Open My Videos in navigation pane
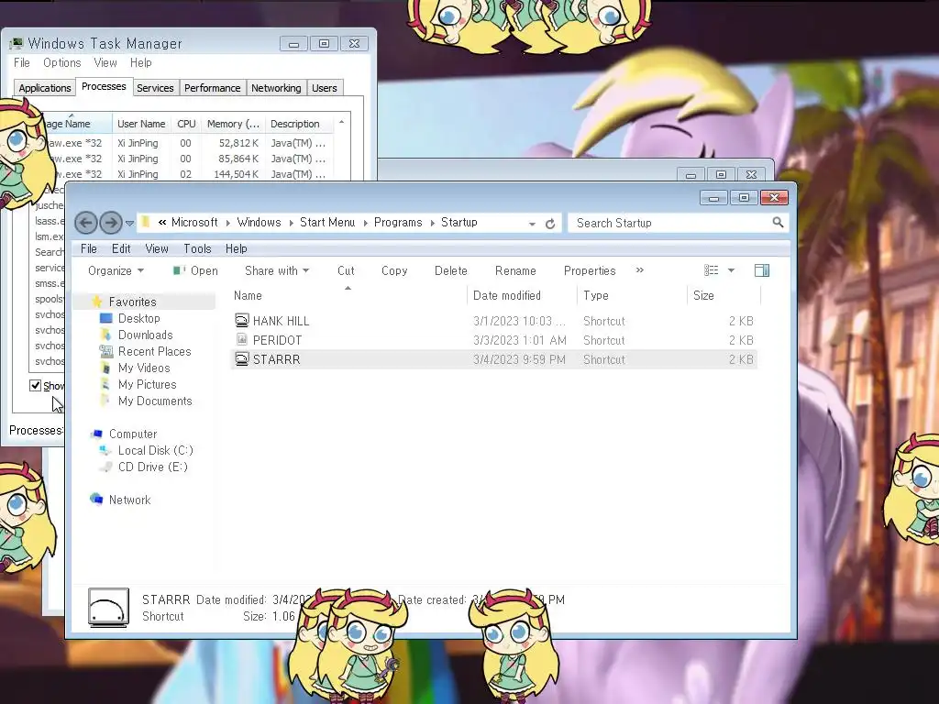 point(144,368)
